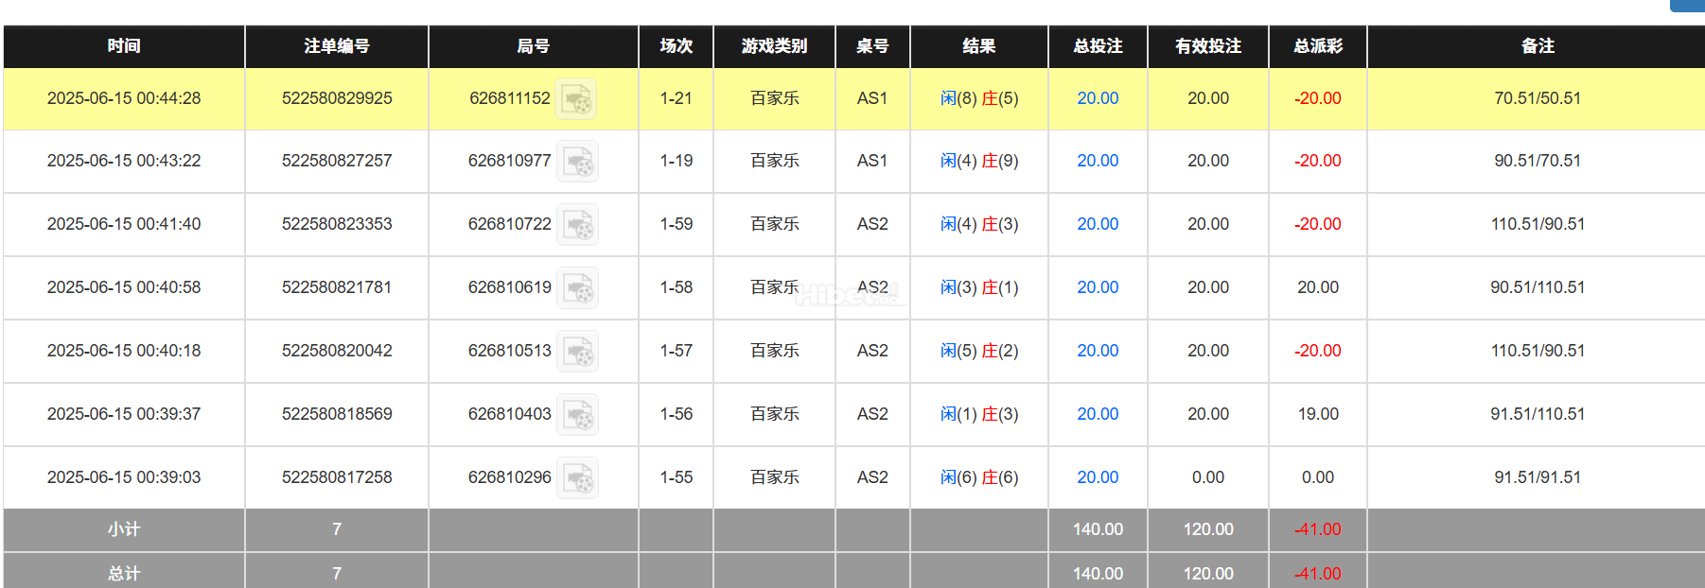Click the 注单编号 column header

(337, 46)
